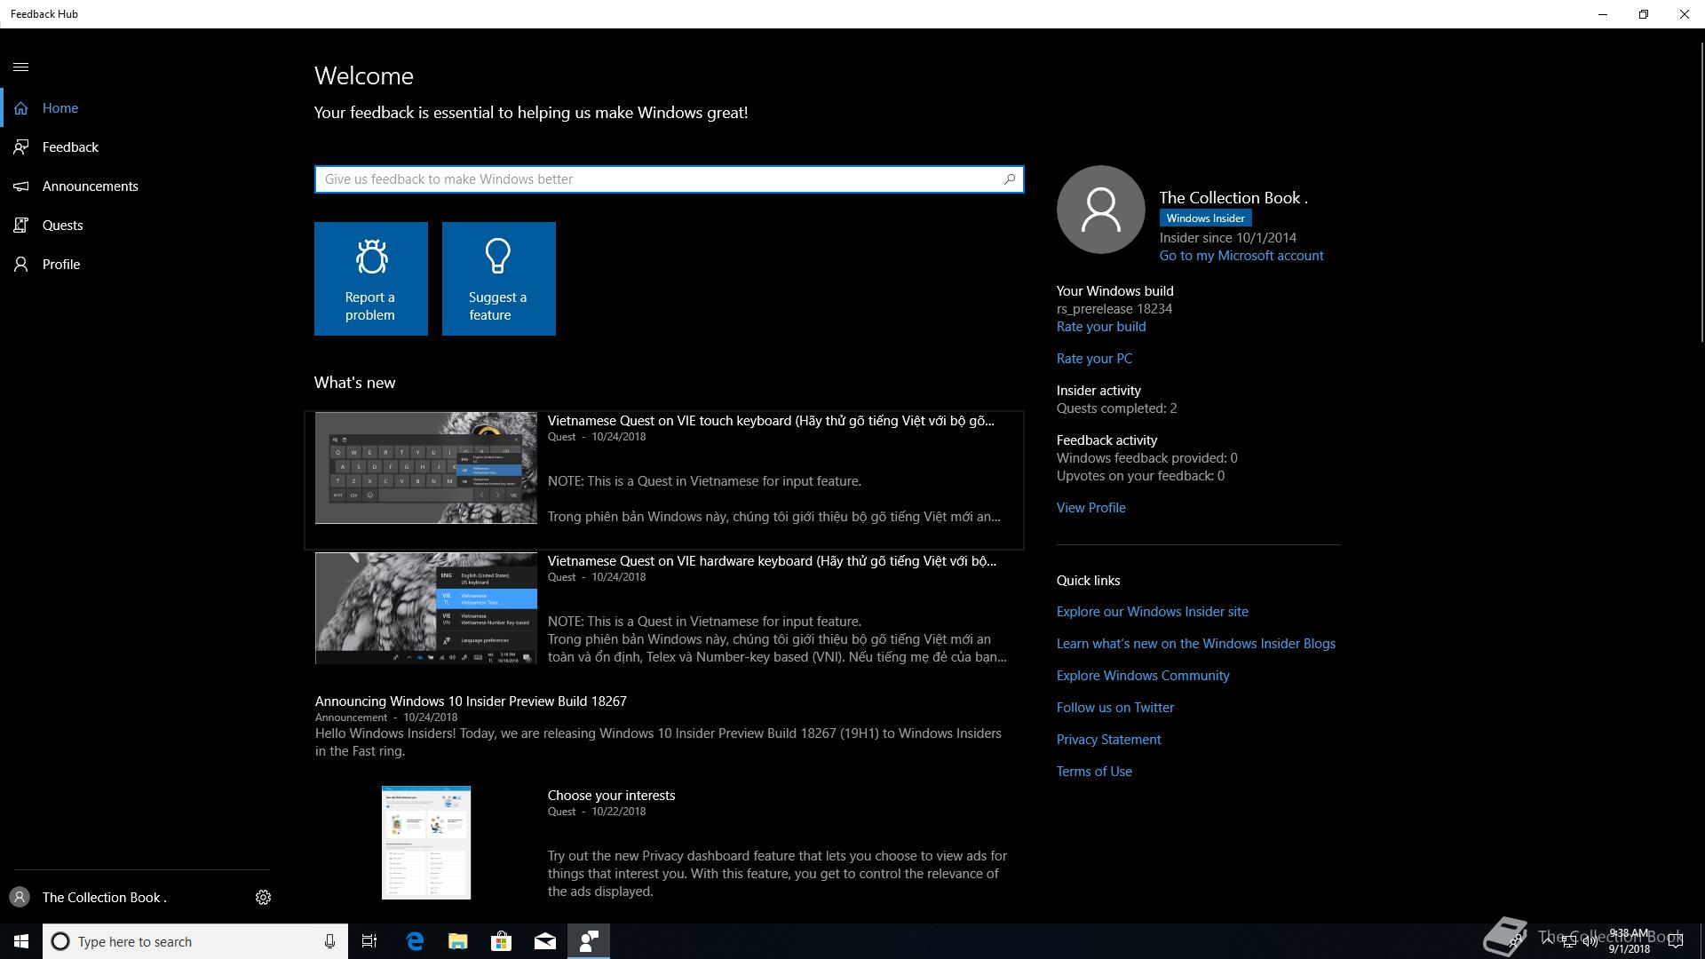Image resolution: width=1705 pixels, height=959 pixels.
Task: Open the Quests section
Action: [135, 226]
